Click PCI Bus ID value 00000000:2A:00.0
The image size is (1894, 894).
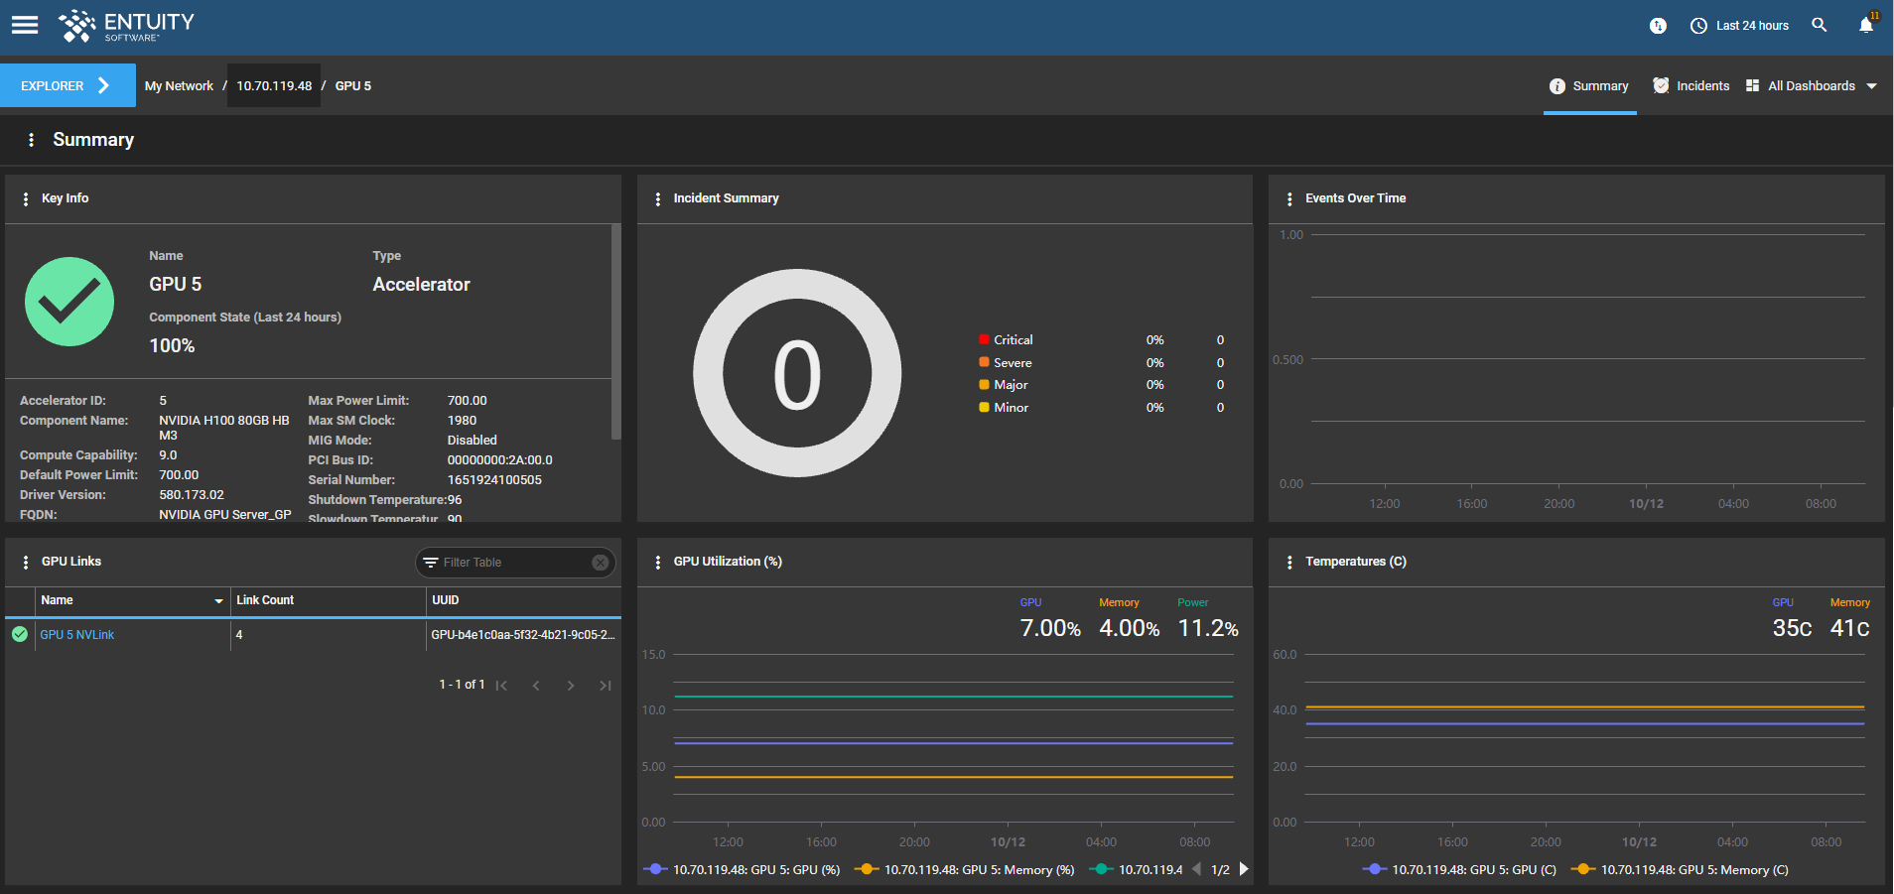click(x=499, y=460)
